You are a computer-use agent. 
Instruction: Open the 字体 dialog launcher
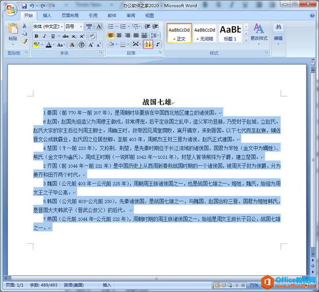[x=101, y=53]
